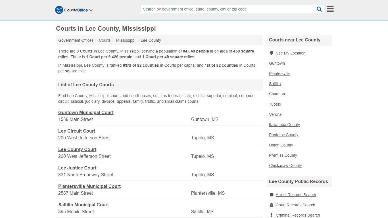Click the CountyOffice.org logo

74,10
